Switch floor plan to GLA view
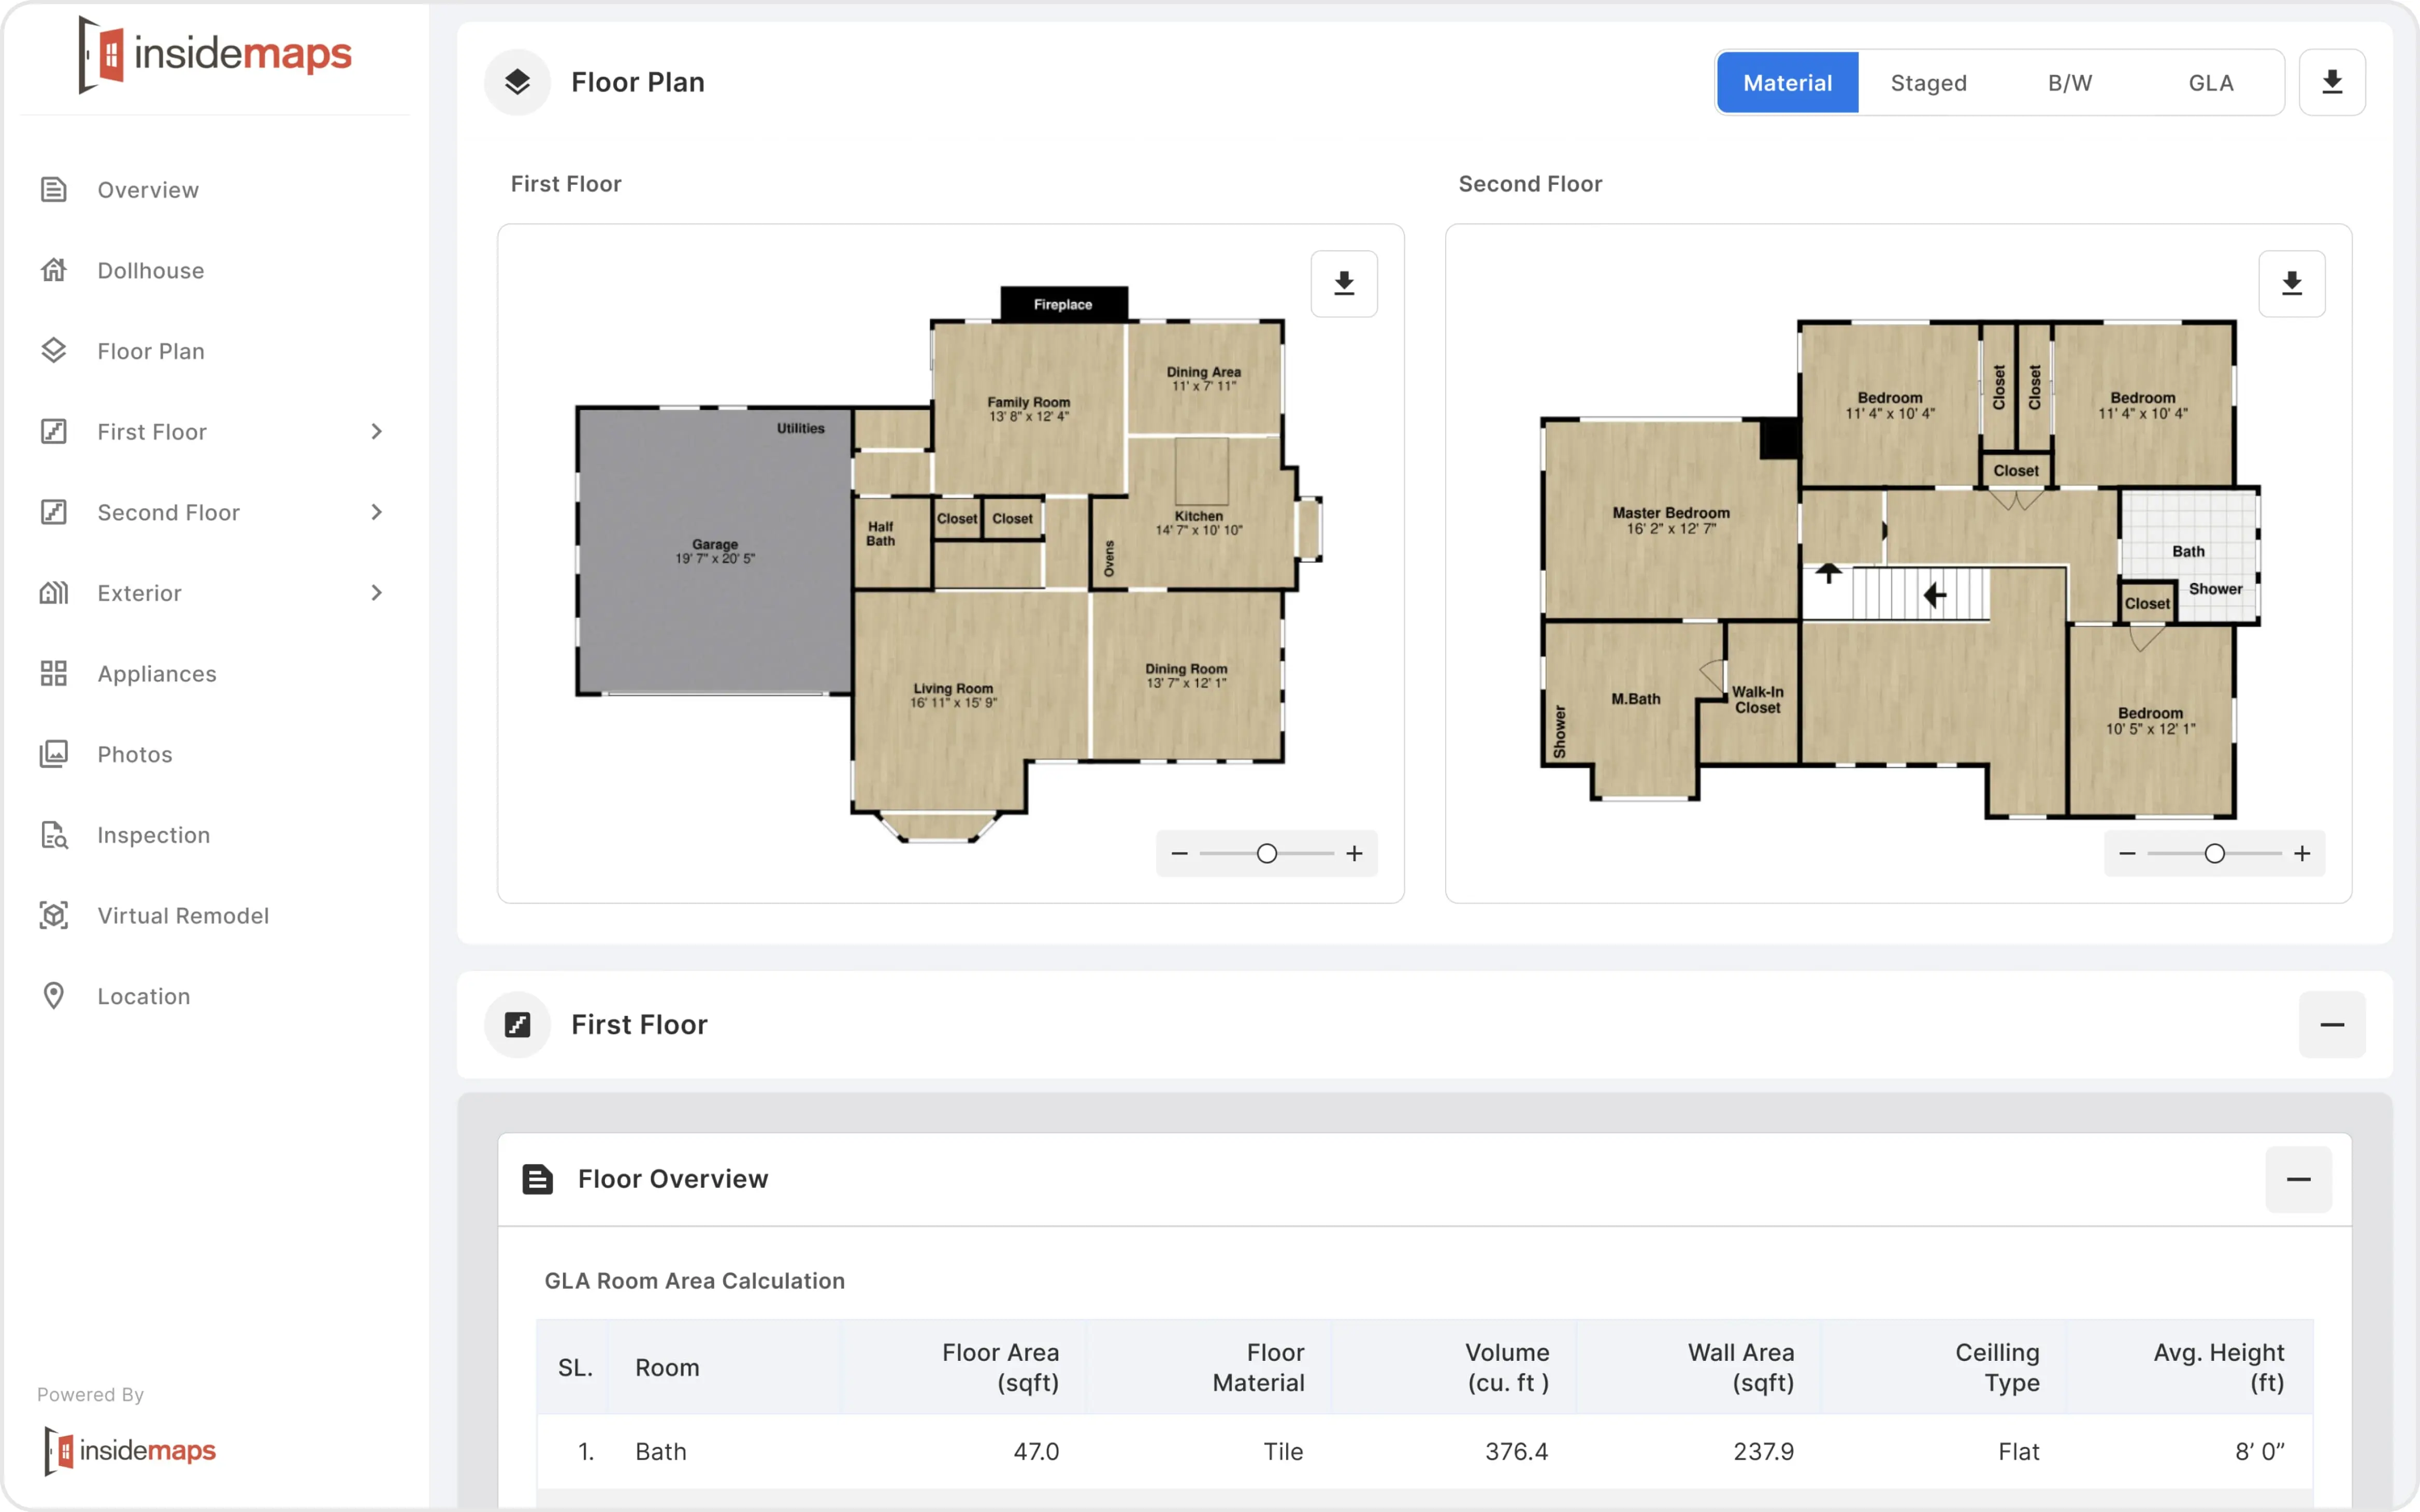This screenshot has height=1512, width=2420. [2210, 83]
